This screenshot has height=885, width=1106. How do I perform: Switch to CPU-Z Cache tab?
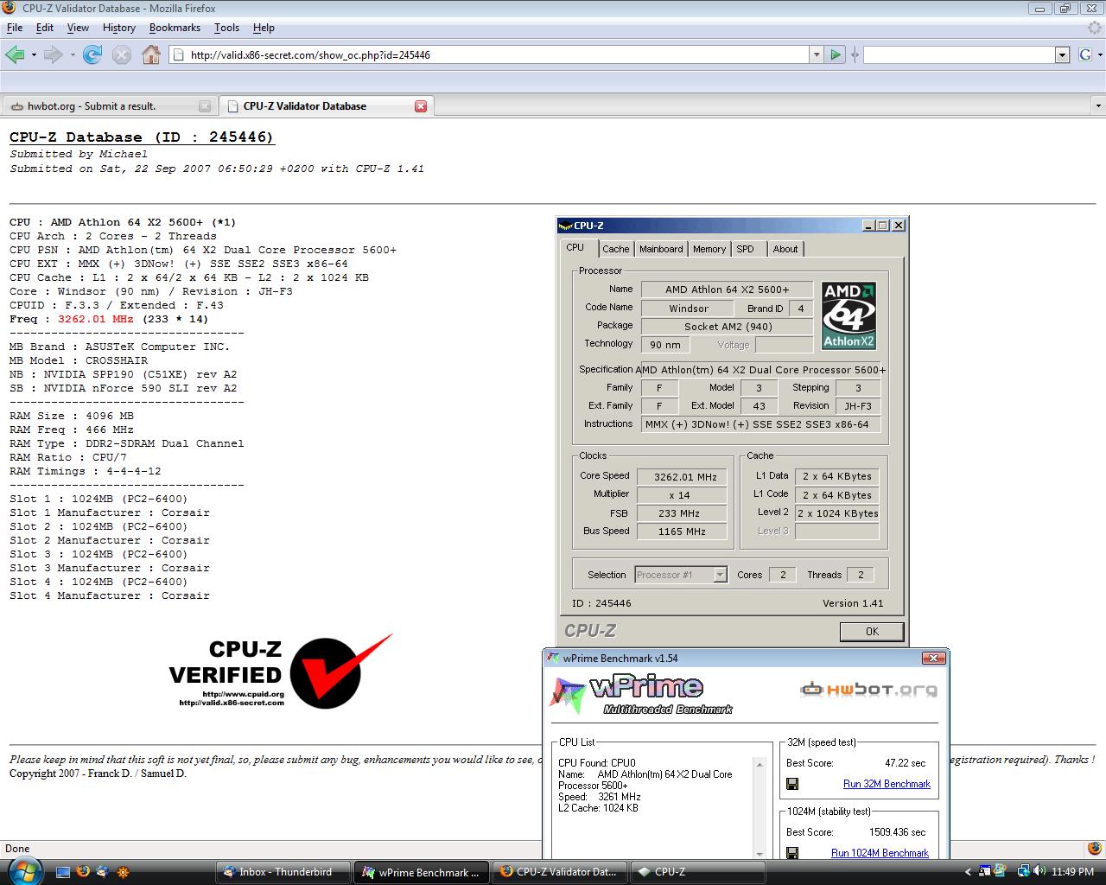(x=616, y=249)
